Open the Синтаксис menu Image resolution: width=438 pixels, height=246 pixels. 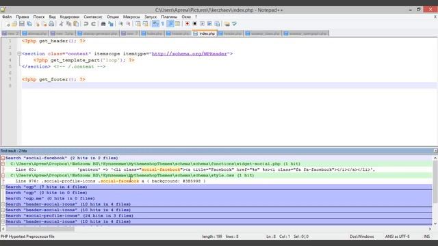point(93,16)
